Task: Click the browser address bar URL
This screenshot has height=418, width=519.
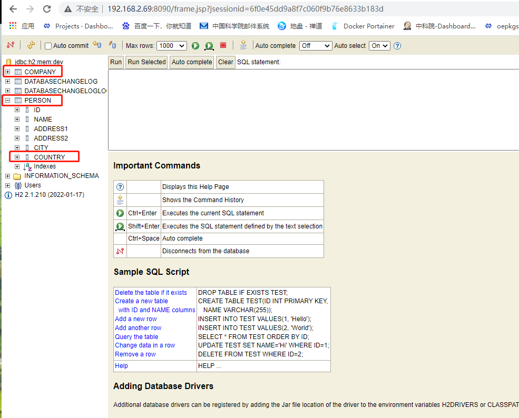Action: pos(245,9)
